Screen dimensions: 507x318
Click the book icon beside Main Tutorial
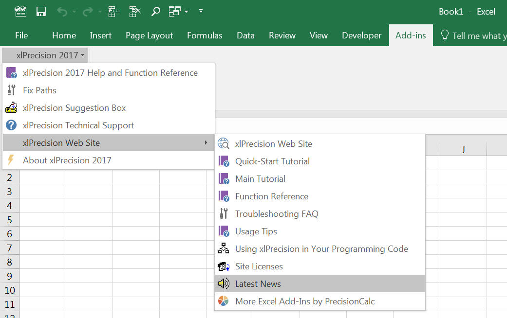tap(224, 178)
